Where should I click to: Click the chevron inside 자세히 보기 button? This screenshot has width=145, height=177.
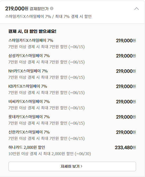click(81, 166)
